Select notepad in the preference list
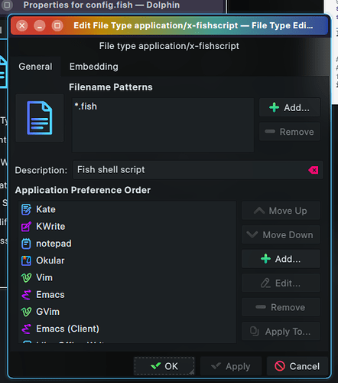338x383 pixels. coord(127,244)
